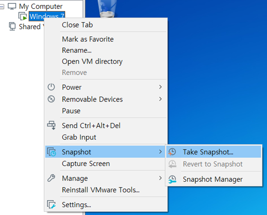Click the Settings icon in menu
267x215 pixels.
tap(51, 204)
